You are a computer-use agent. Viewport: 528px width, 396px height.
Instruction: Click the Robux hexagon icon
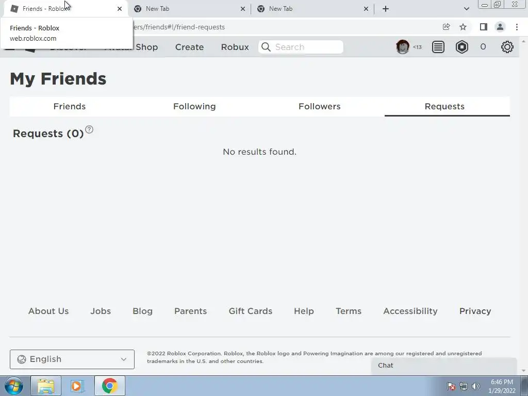click(461, 47)
